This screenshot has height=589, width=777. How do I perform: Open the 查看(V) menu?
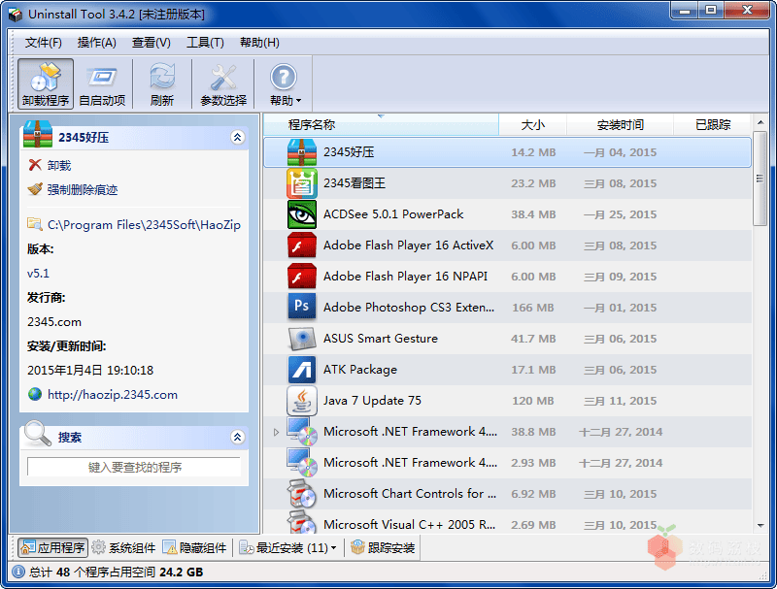pos(152,43)
